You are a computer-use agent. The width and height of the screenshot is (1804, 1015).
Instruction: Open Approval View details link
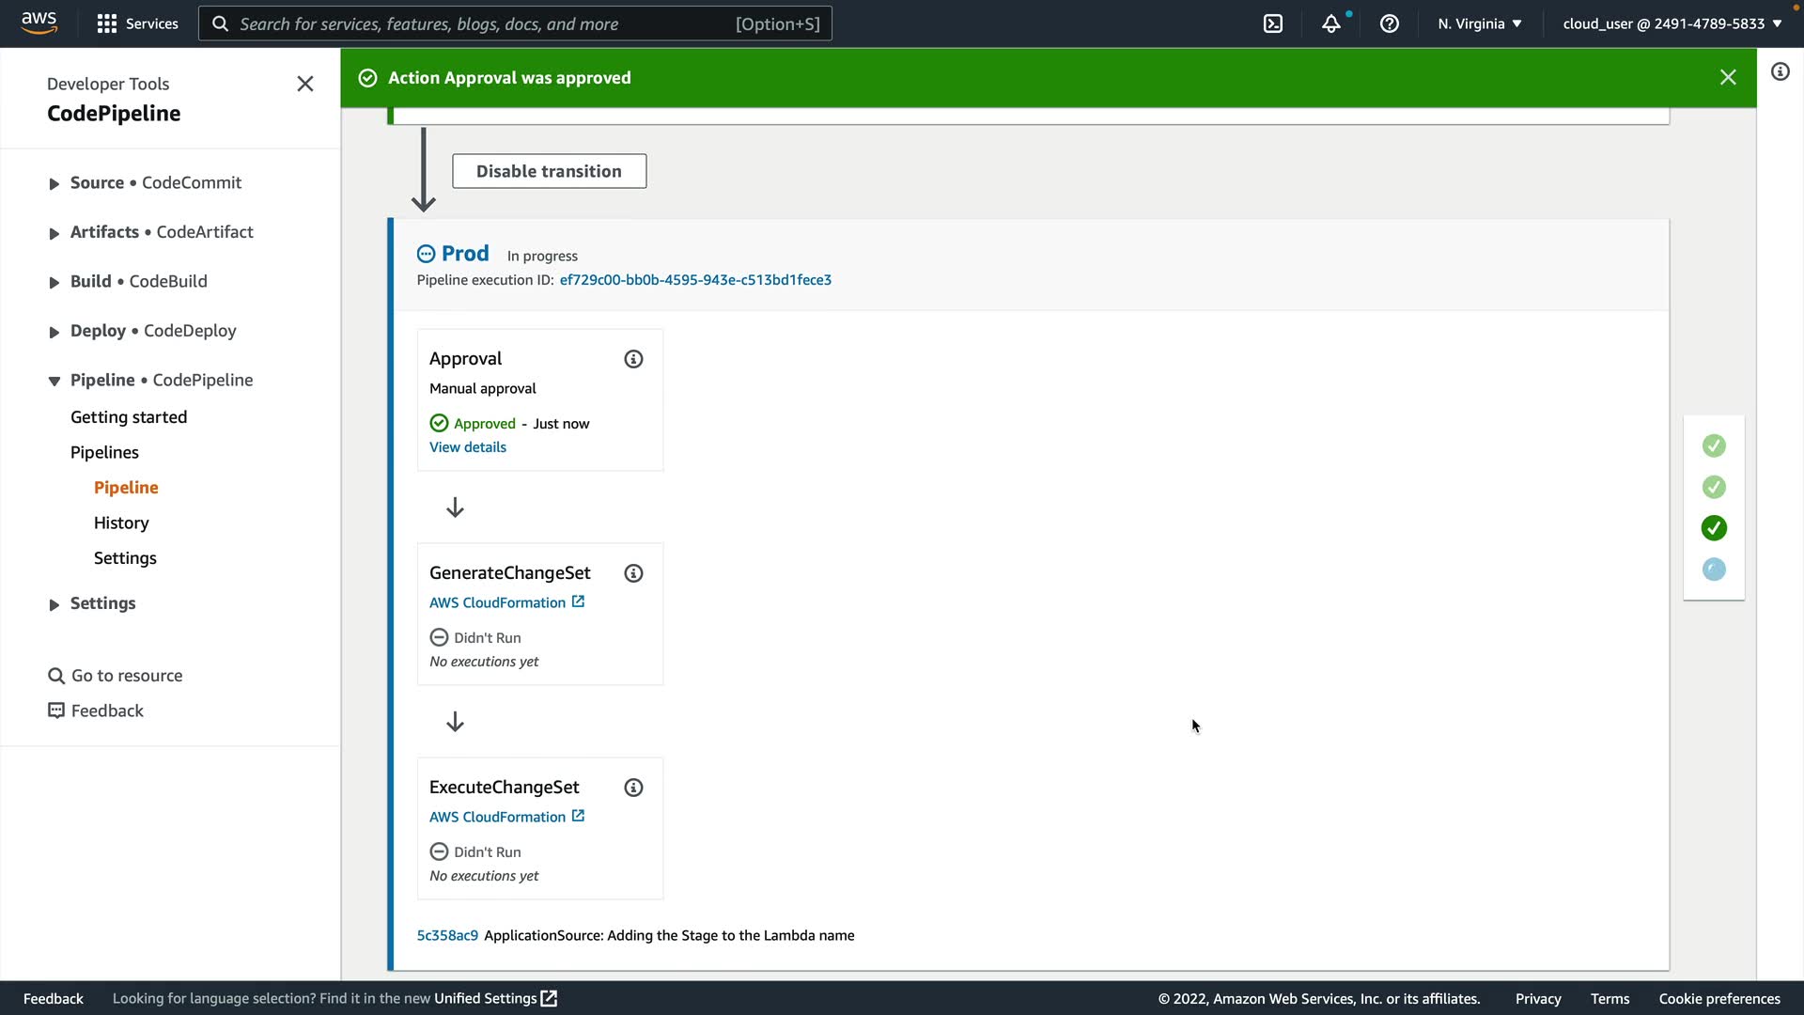coord(468,447)
